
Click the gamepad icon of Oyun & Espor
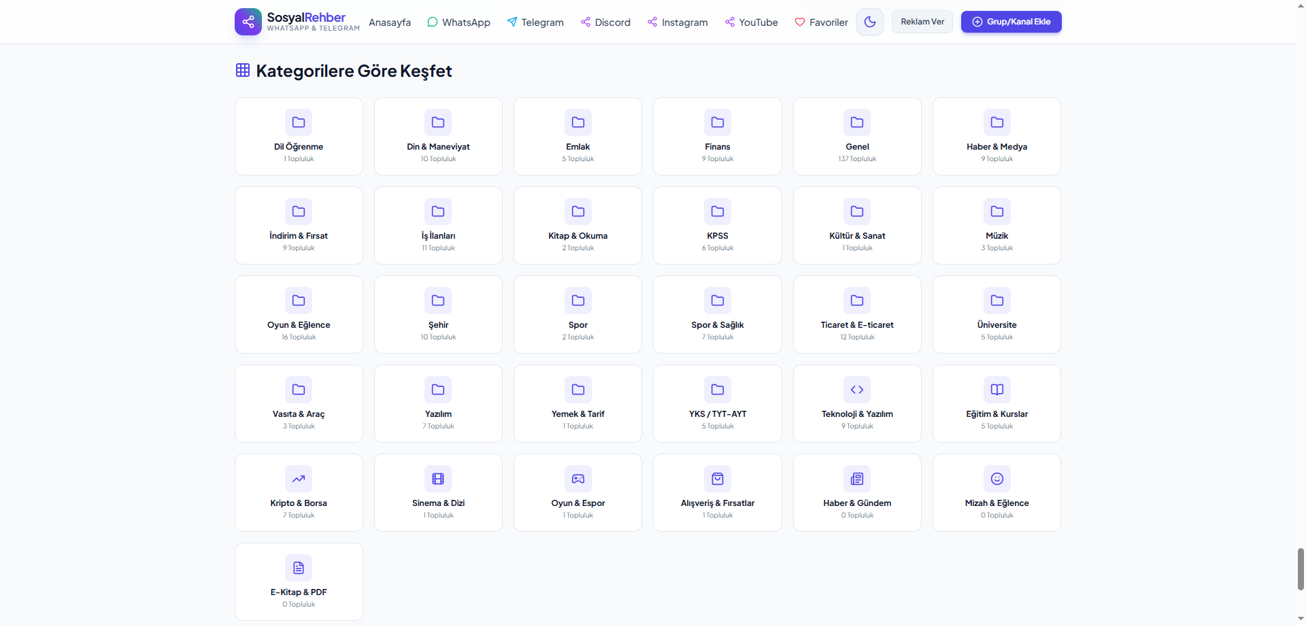point(578,479)
